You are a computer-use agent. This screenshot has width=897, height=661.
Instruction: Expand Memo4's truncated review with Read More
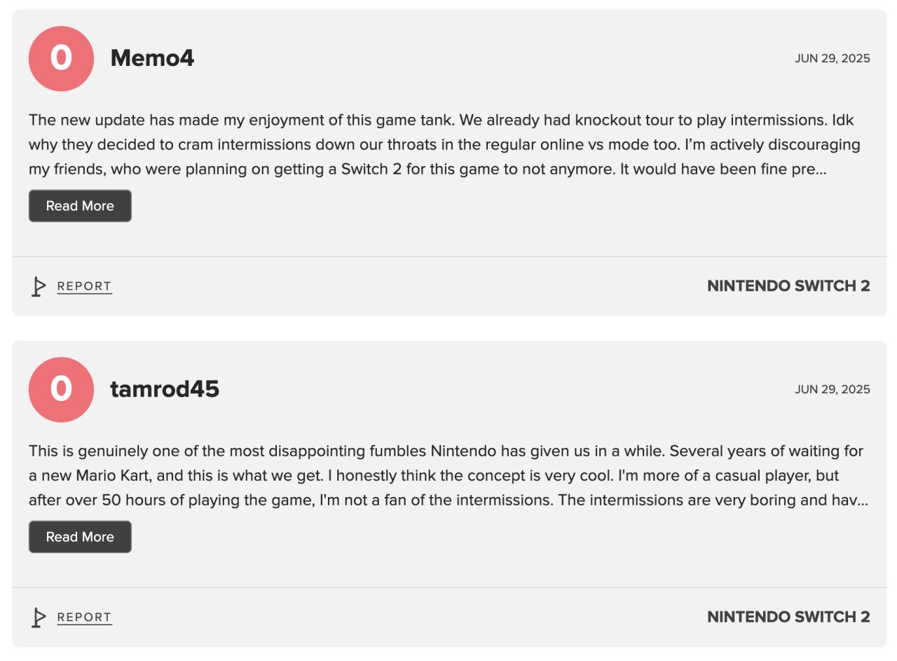(x=79, y=205)
